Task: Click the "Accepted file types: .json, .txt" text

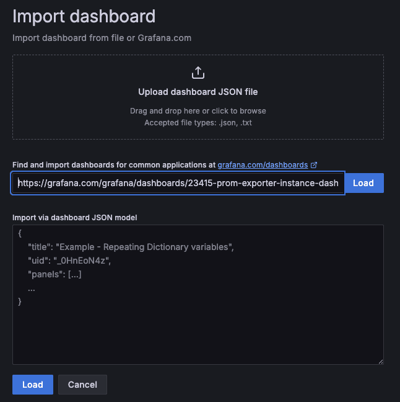Action: (198, 122)
